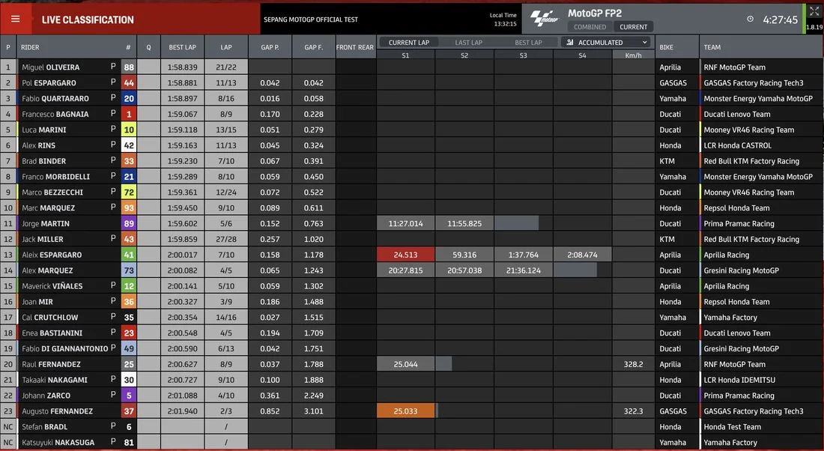The image size is (824, 451).
Task: Click the pit P marker for Miguel Oliveira
Action: click(x=113, y=67)
